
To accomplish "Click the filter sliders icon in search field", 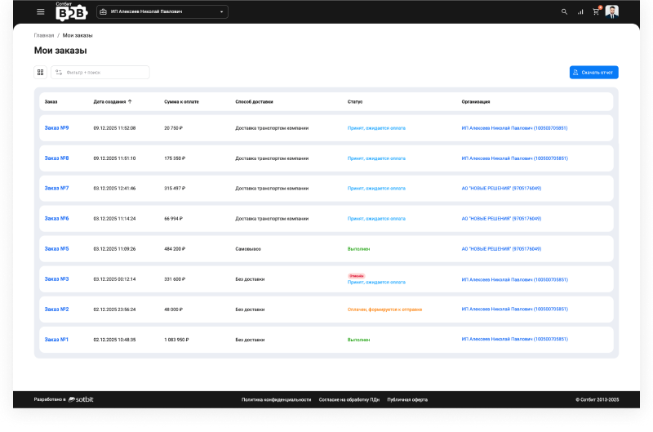I will tap(59, 73).
